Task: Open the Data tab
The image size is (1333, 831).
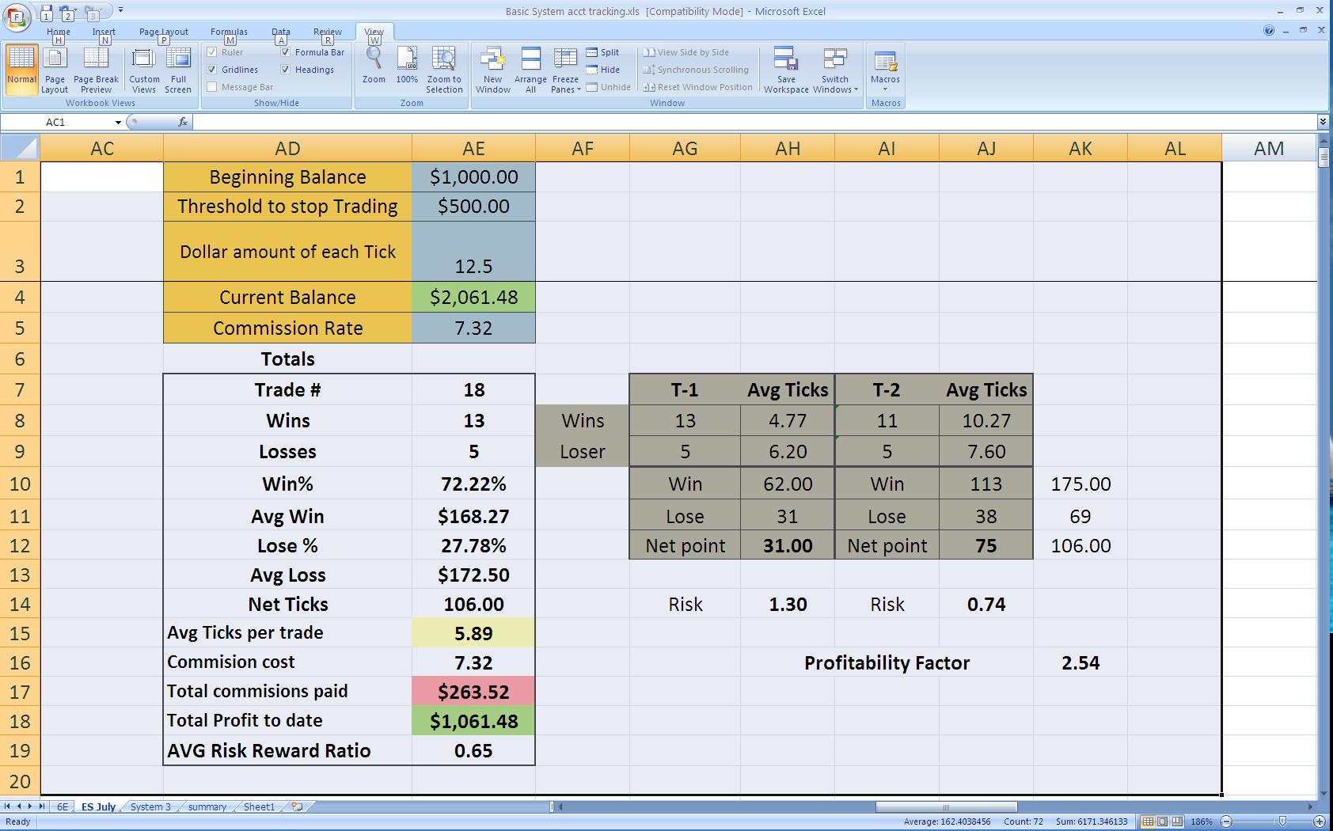Action: [x=281, y=32]
